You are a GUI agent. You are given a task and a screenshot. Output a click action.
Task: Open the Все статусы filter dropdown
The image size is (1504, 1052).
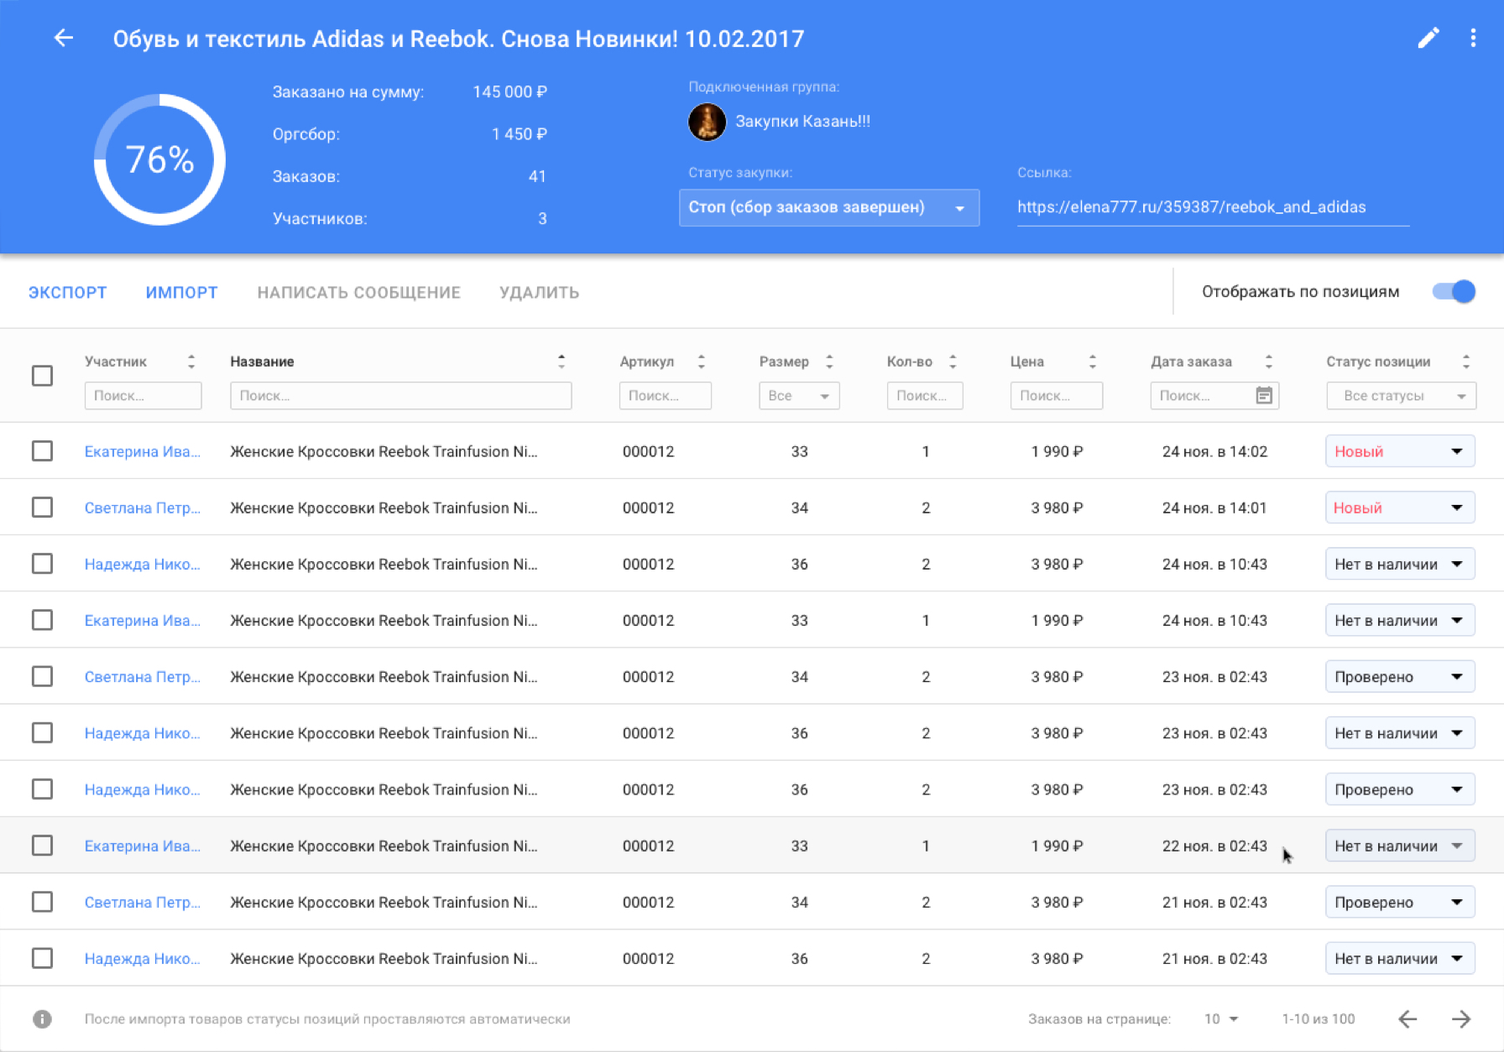[x=1401, y=395]
